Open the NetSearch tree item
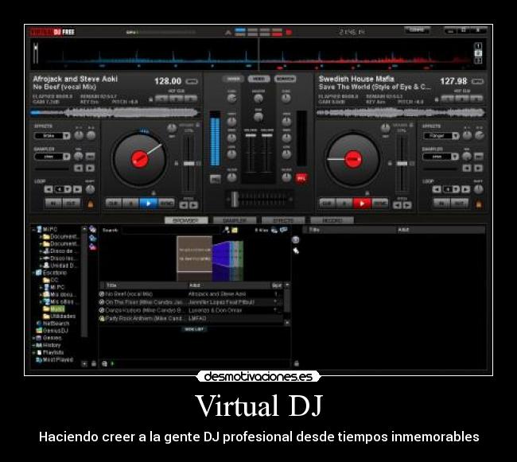 tap(56, 324)
